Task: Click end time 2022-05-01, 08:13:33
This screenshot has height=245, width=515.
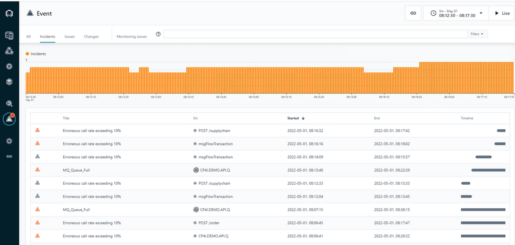Action: pyautogui.click(x=392, y=183)
